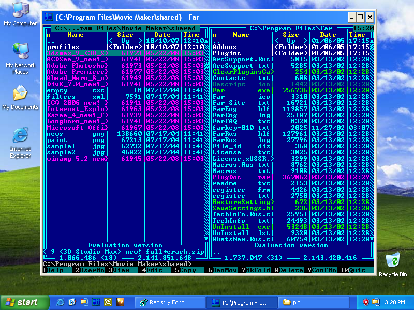Open My Computer desktop icon
Viewport: 414px width, 310px height.
point(20,14)
